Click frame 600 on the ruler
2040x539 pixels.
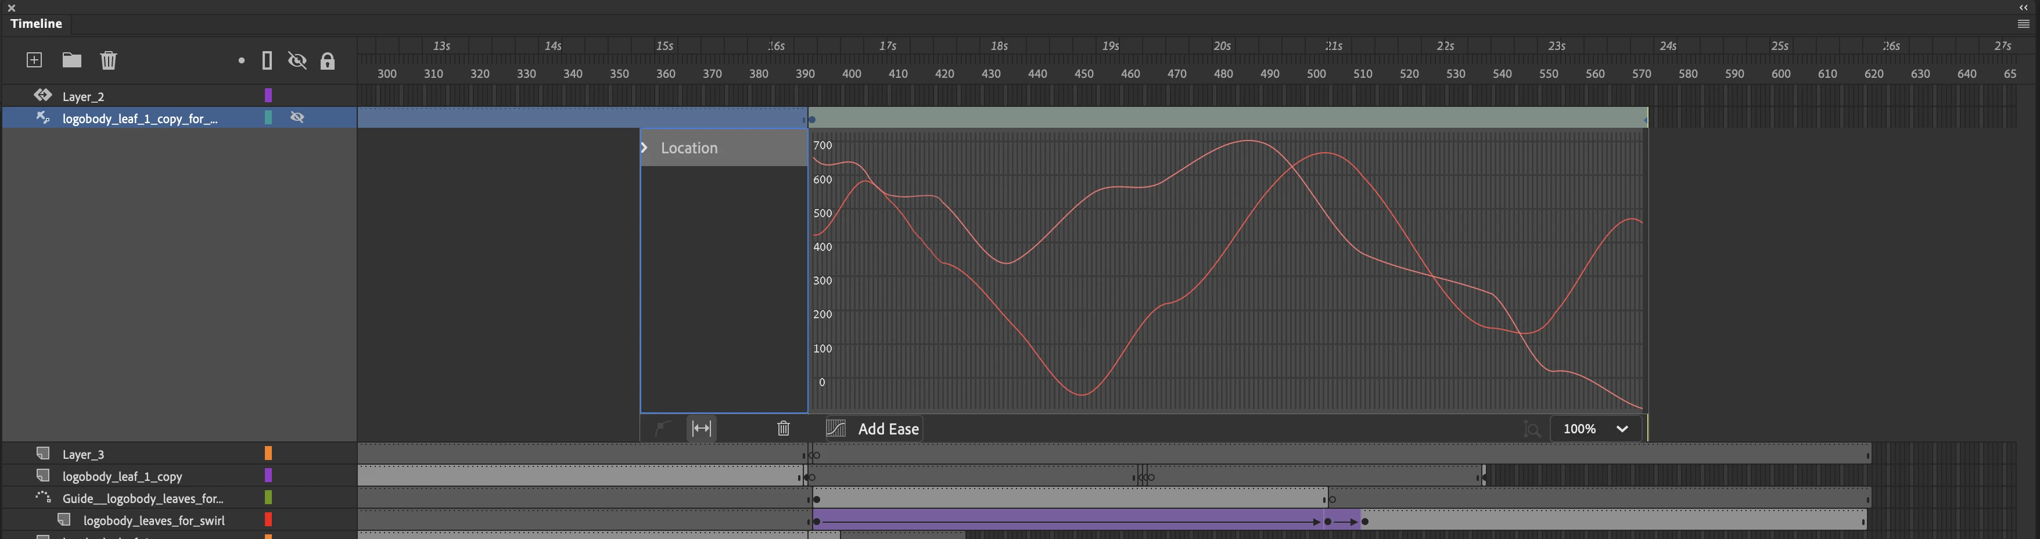point(1781,74)
